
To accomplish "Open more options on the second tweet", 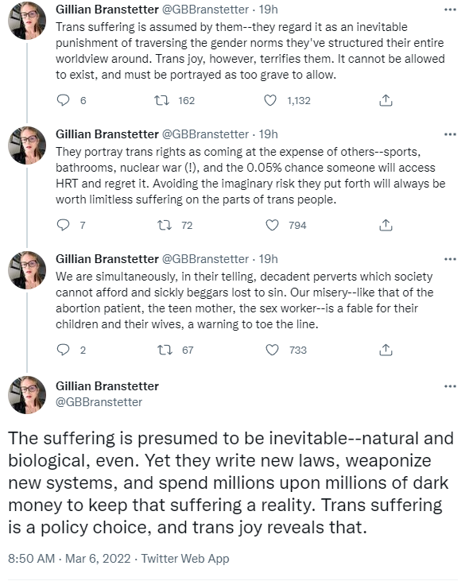I will (x=450, y=134).
